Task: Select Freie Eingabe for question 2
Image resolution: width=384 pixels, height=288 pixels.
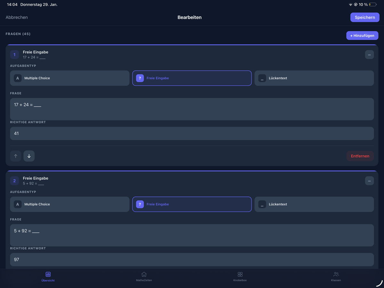Action: 192,204
